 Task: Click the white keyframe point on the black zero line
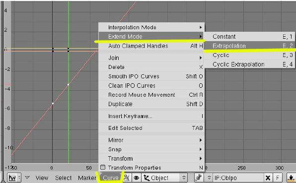coord(53,103)
